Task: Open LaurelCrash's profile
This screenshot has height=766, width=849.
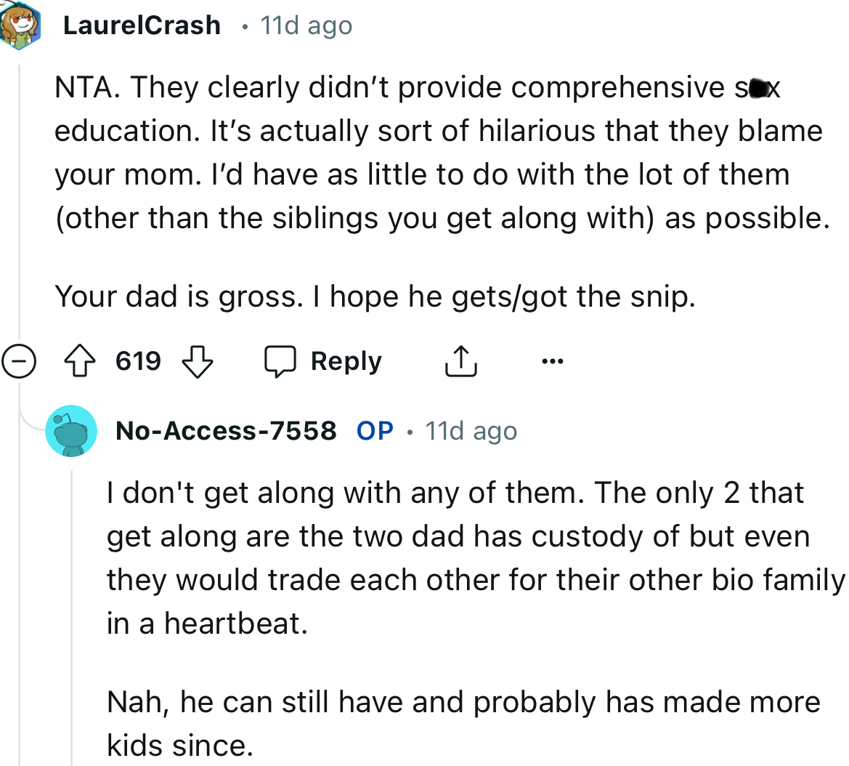Action: [142, 25]
